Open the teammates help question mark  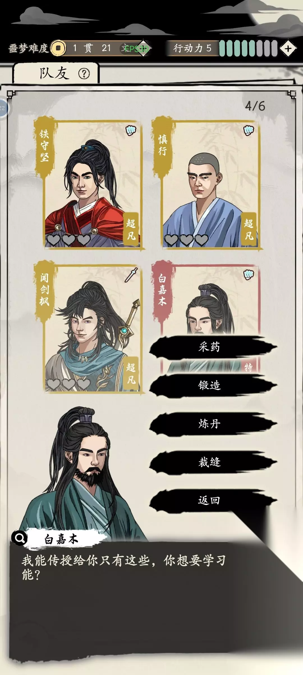click(x=84, y=74)
